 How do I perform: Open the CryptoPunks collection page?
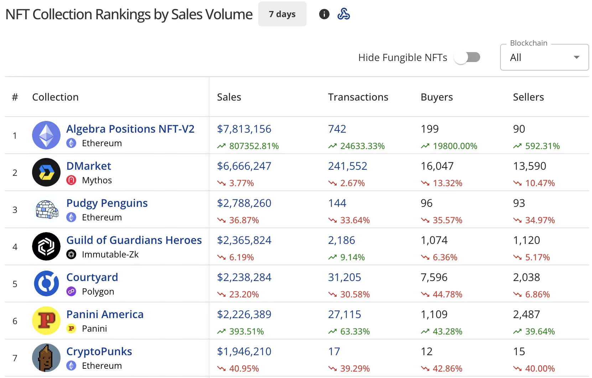pyautogui.click(x=99, y=351)
